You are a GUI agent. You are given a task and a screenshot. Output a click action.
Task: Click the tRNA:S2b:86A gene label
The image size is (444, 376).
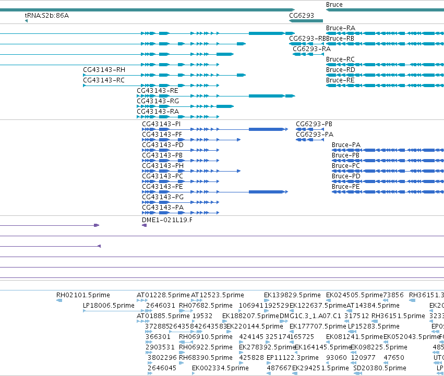[x=47, y=15]
